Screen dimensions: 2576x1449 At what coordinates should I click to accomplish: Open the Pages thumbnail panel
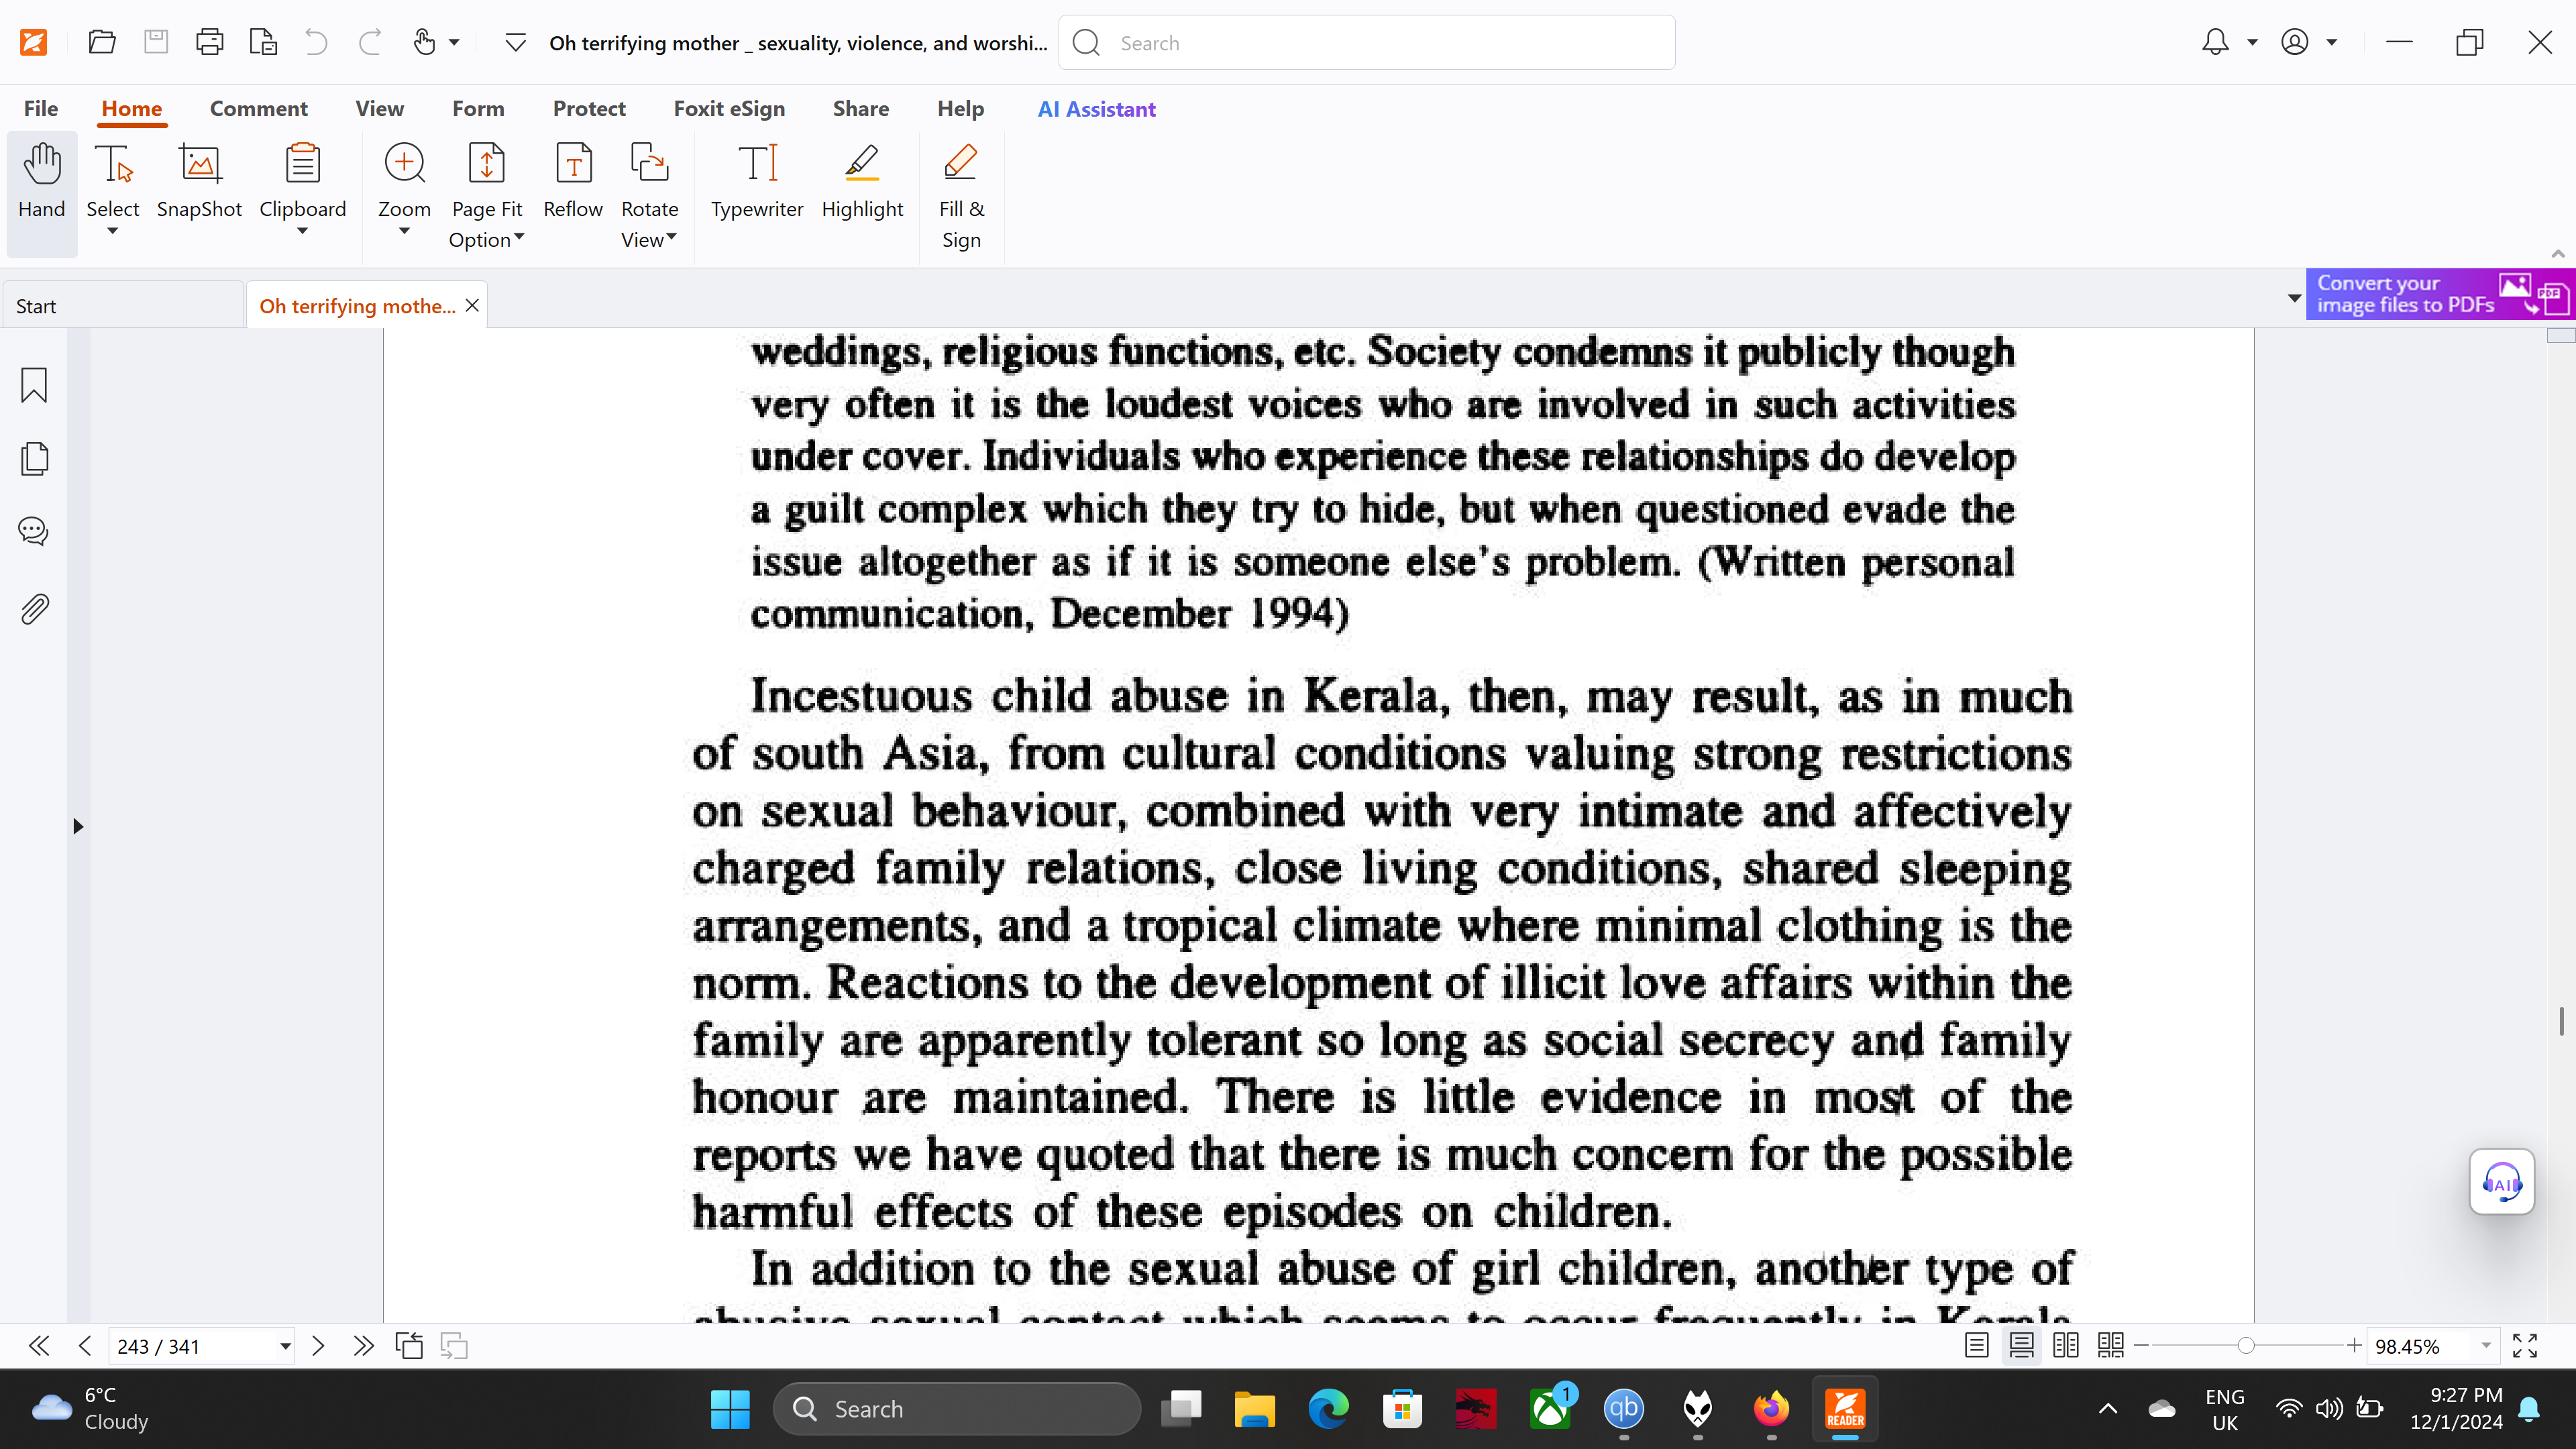click(x=34, y=458)
